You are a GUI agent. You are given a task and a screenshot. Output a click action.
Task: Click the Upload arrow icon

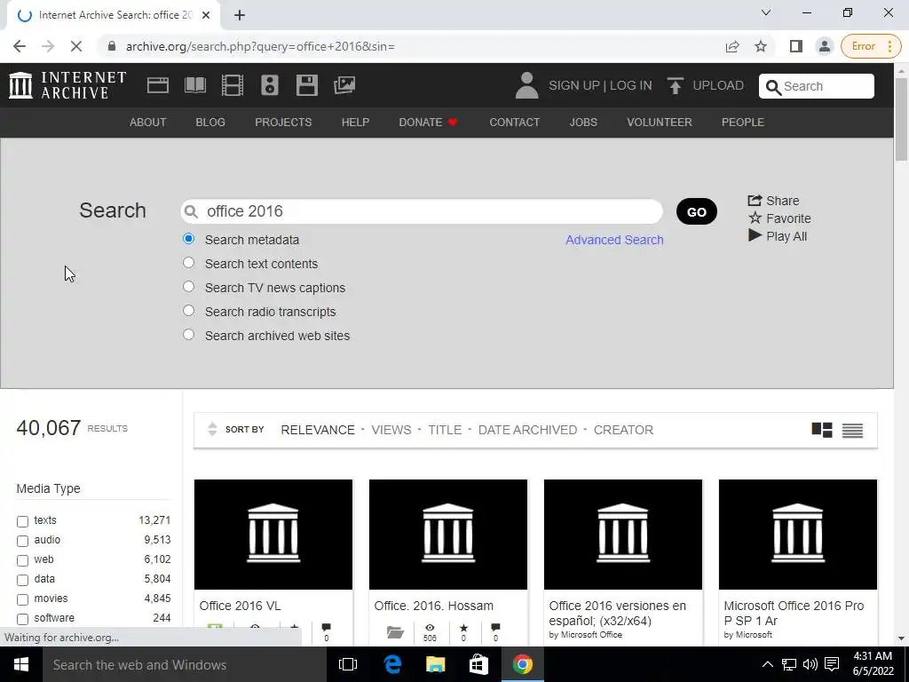675,86
